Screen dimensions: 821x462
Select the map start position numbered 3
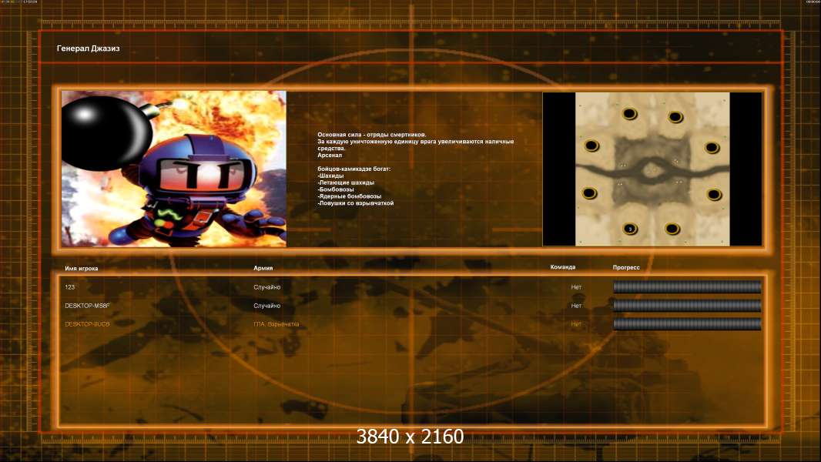point(630,229)
